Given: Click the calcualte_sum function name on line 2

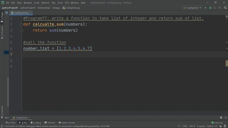Looking at the screenshot, I should point(48,24).
